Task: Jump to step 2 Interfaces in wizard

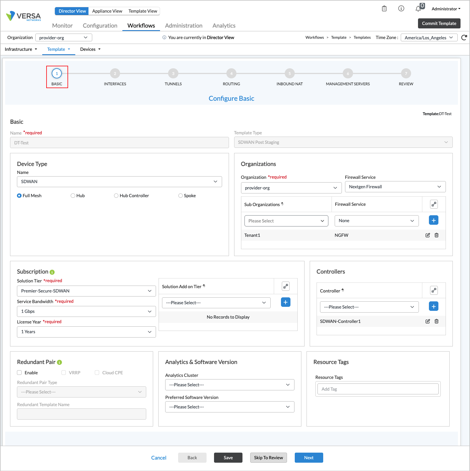Action: (115, 74)
